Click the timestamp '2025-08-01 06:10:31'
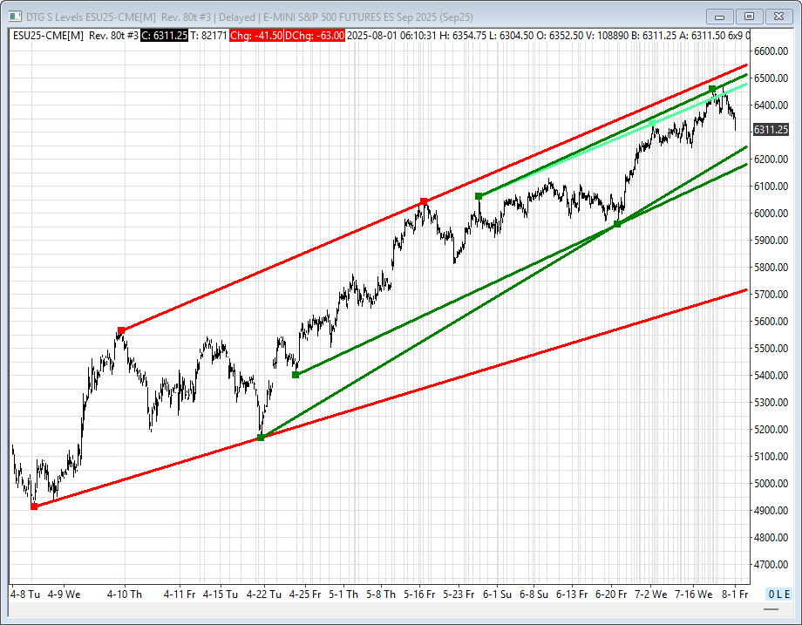Screen dimensions: 802x625 pyautogui.click(x=392, y=36)
